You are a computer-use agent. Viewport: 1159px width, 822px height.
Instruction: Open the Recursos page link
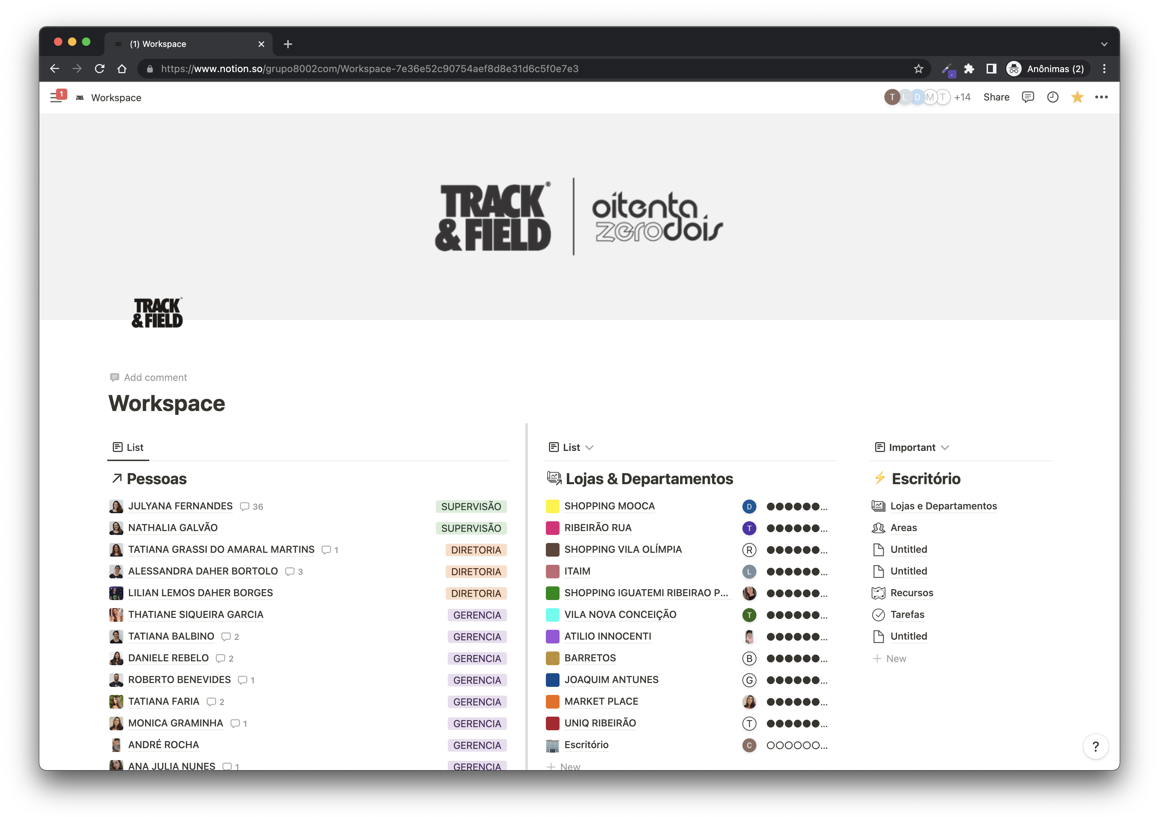point(911,593)
